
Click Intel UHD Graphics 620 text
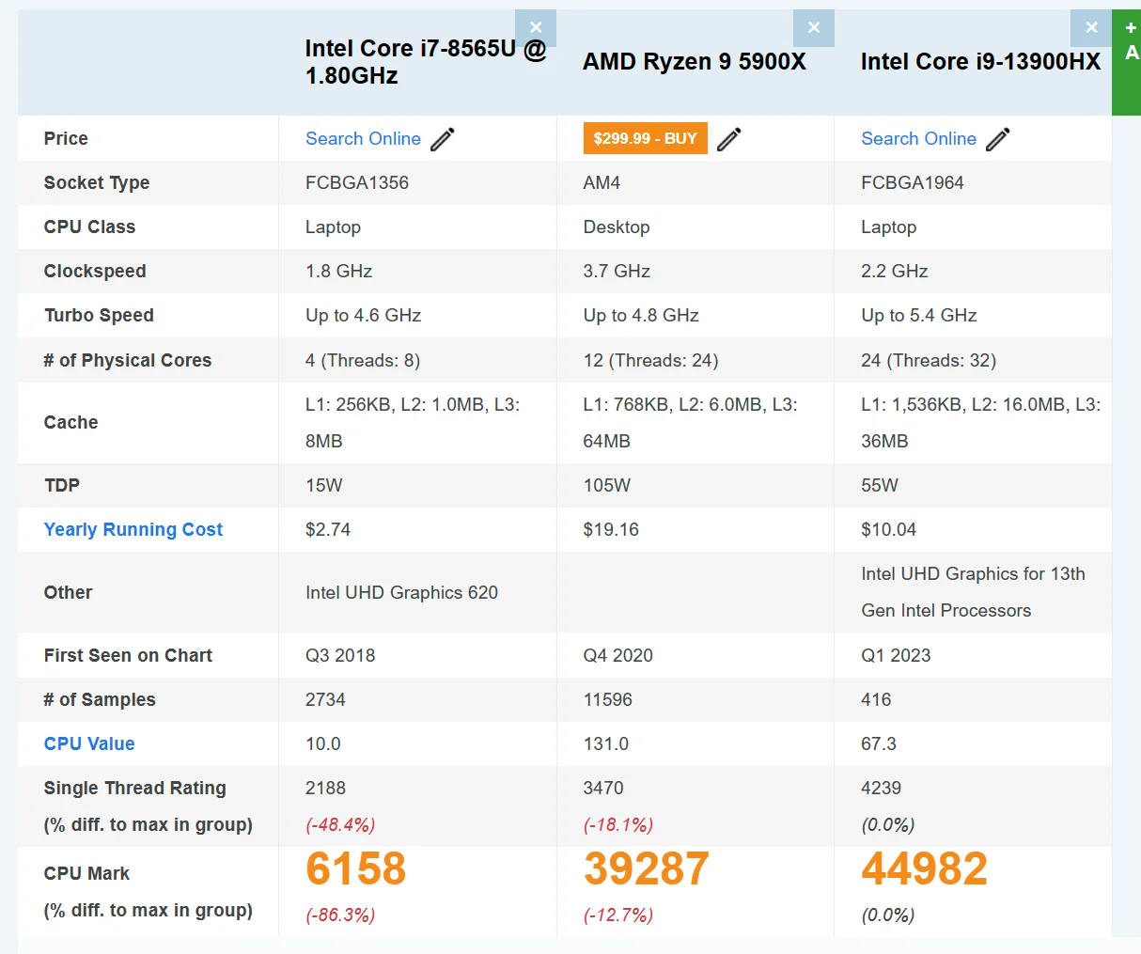[x=401, y=592]
